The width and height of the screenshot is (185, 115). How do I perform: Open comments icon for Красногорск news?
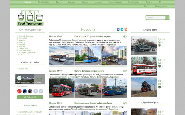click(x=124, y=37)
